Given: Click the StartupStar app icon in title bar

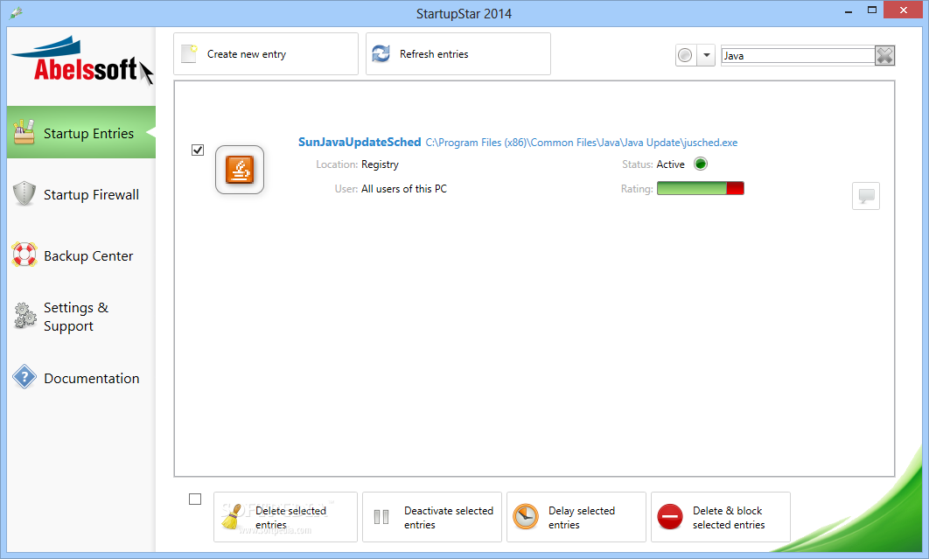Looking at the screenshot, I should 16,12.
